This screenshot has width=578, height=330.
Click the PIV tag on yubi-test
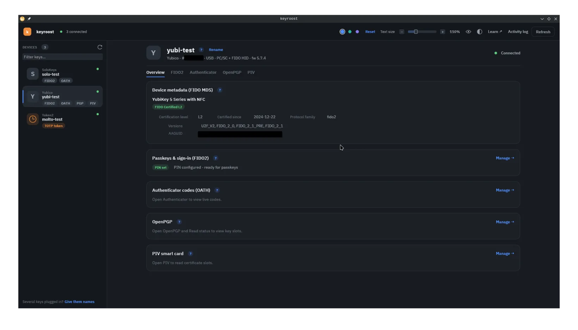(93, 103)
